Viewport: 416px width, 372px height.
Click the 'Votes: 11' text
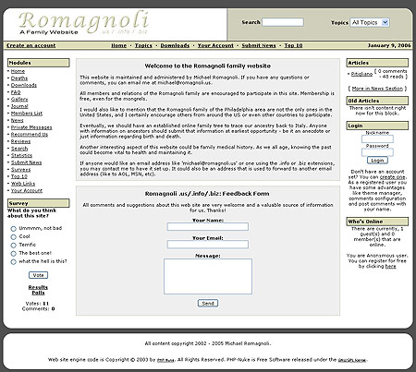pyautogui.click(x=37, y=304)
